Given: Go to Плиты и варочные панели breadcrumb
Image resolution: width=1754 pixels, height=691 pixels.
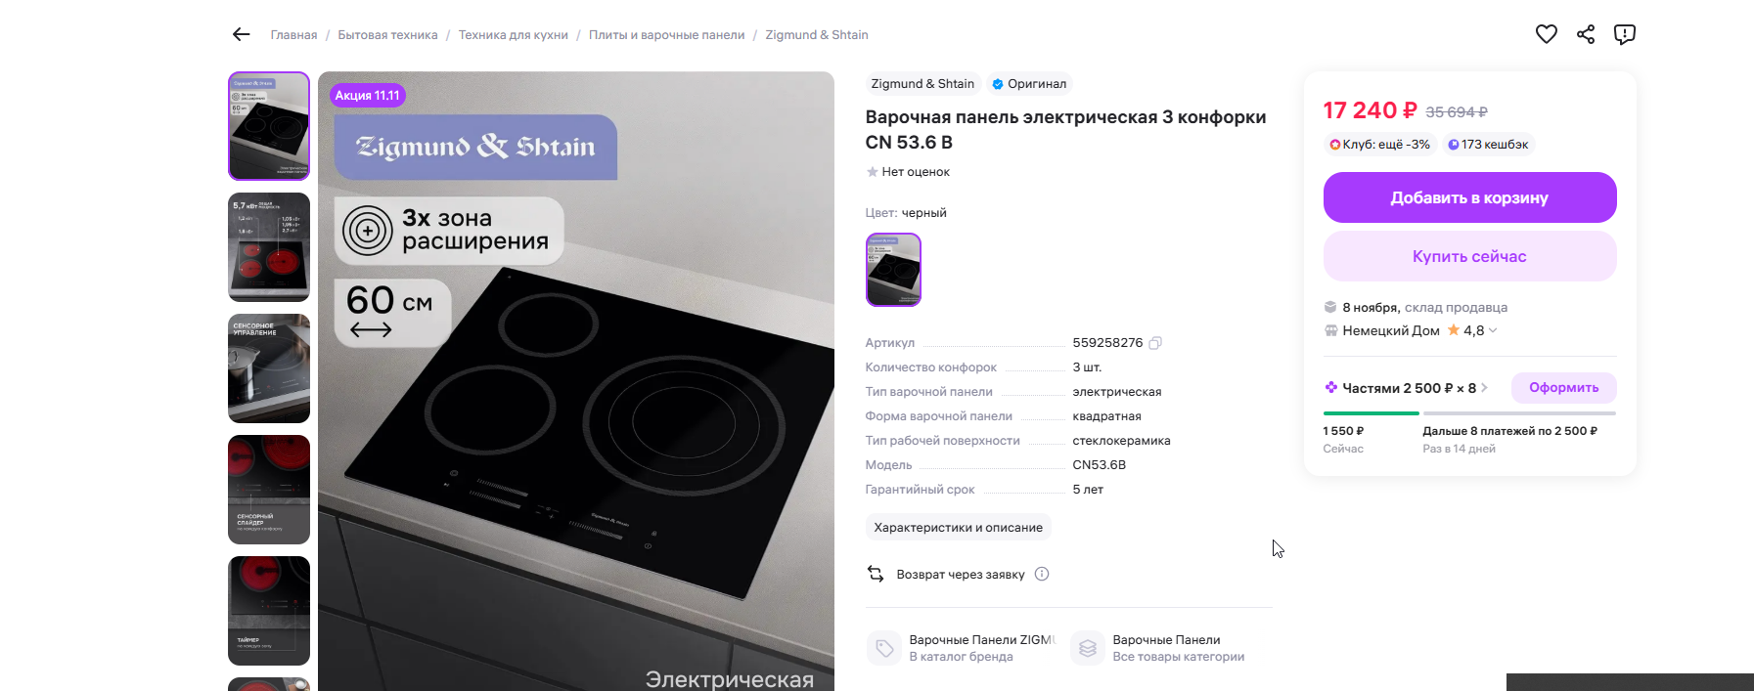Looking at the screenshot, I should [666, 35].
